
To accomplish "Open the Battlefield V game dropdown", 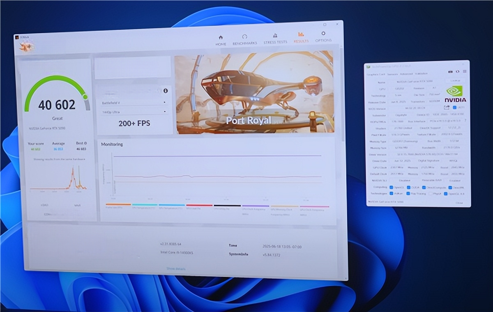I will pyautogui.click(x=134, y=102).
